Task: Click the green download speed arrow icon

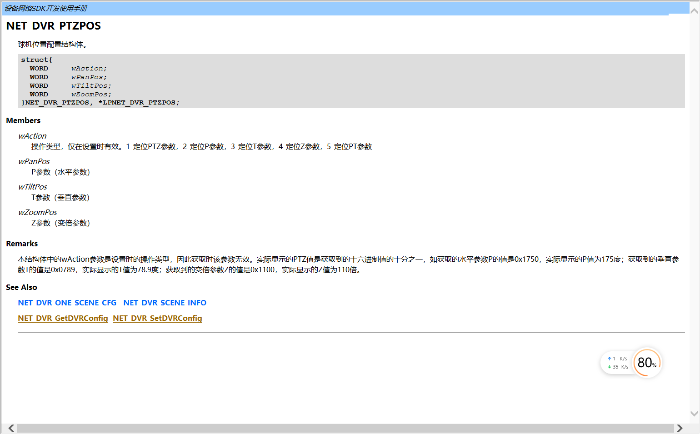Action: tap(609, 367)
